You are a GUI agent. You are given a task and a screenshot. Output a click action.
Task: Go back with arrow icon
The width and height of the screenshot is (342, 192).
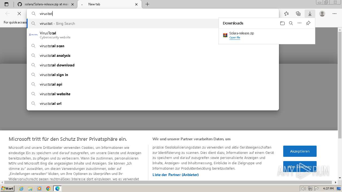(x=7, y=14)
